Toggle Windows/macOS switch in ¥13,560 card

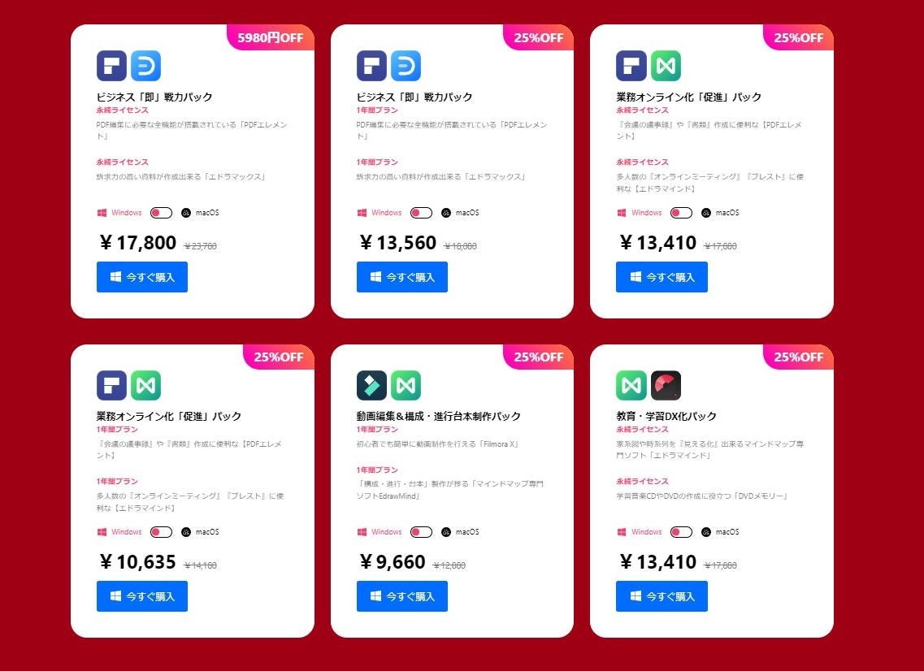click(421, 213)
